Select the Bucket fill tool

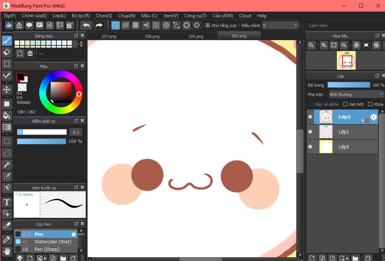point(7,115)
